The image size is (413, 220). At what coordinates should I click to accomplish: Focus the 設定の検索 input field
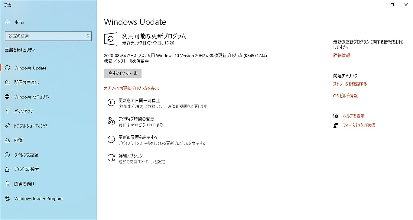click(48, 36)
